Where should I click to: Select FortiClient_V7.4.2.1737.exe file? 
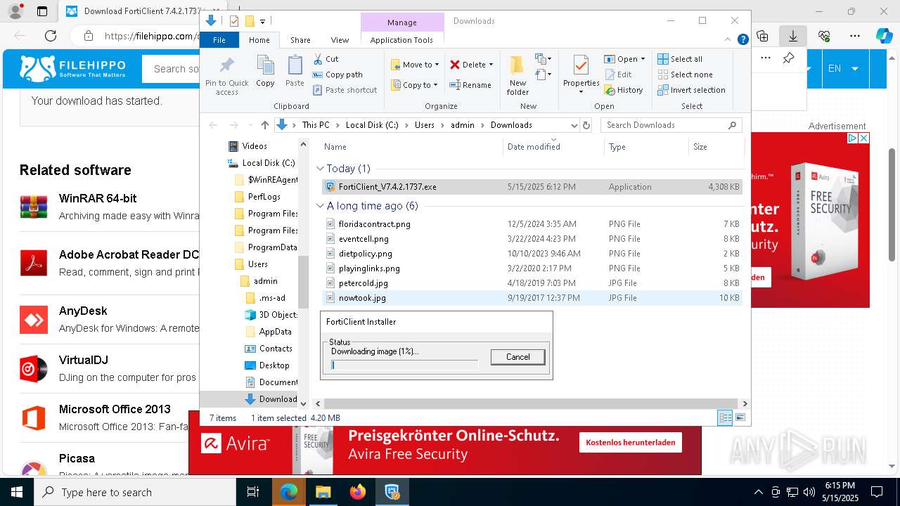[531, 187]
